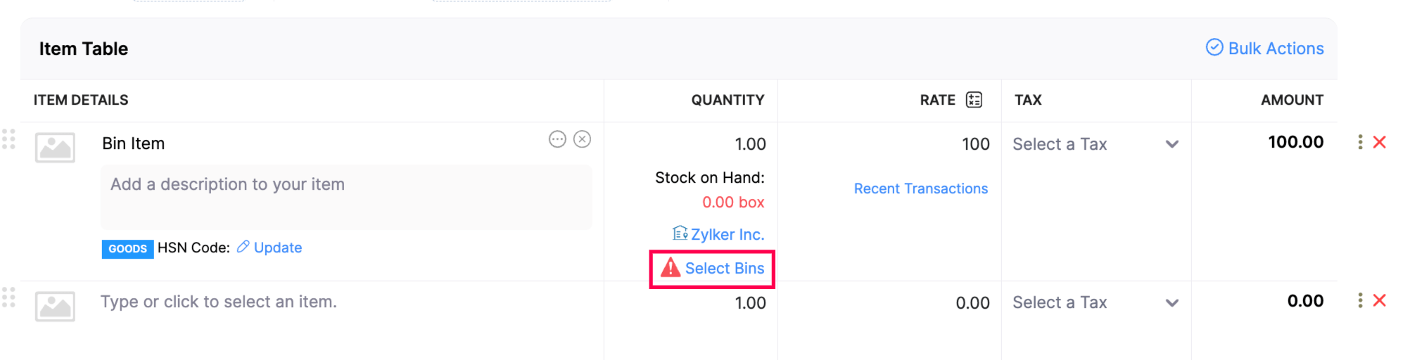Click the 'Type or click to select an item' field
Image resolution: width=1422 pixels, height=360 pixels.
point(218,302)
